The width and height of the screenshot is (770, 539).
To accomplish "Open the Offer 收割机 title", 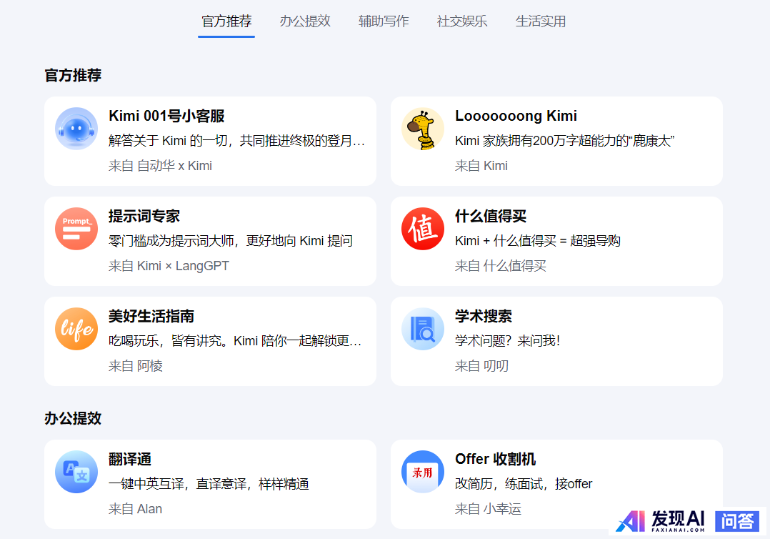I will (496, 459).
